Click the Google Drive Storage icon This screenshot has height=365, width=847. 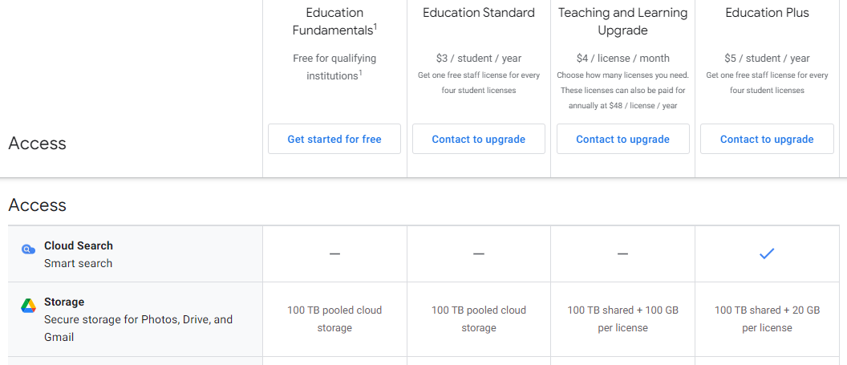click(28, 306)
